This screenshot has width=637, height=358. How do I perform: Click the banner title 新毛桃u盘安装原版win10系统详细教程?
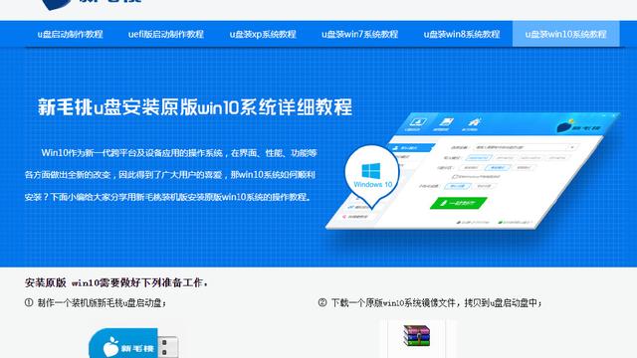tap(195, 107)
